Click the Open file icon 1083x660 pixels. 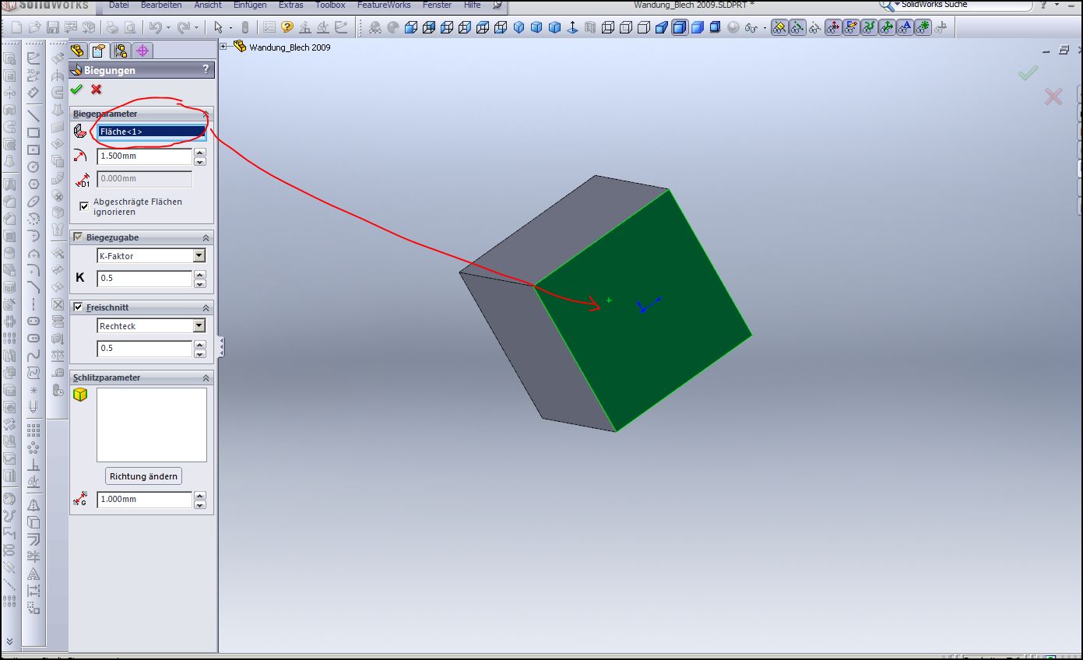(35, 28)
